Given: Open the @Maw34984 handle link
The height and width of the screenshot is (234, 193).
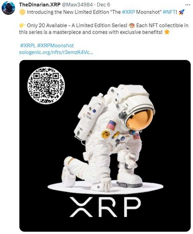Looking at the screenshot, I should tap(78, 5).
